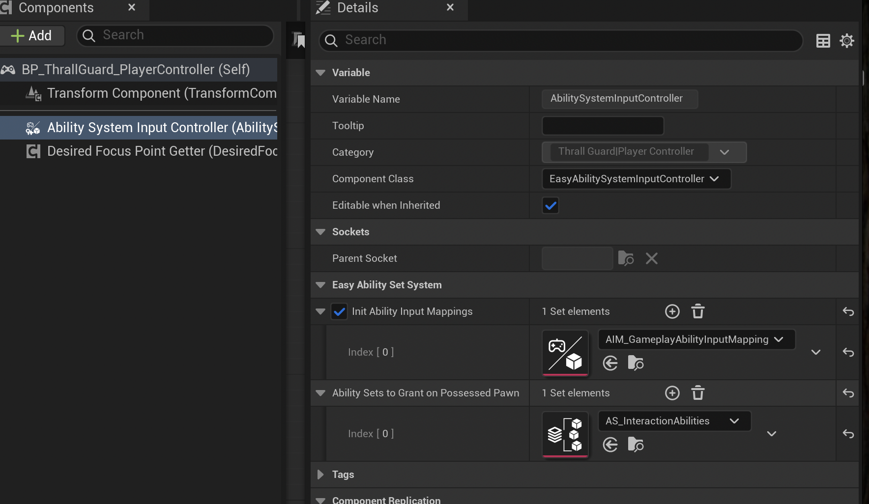The height and width of the screenshot is (504, 869).
Task: Open the Component Class dropdown
Action: coord(637,179)
